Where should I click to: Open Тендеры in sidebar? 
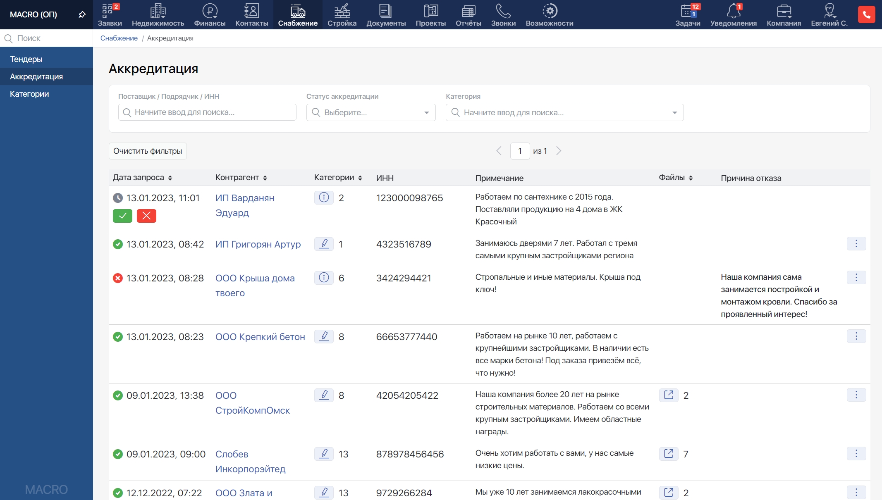26,59
